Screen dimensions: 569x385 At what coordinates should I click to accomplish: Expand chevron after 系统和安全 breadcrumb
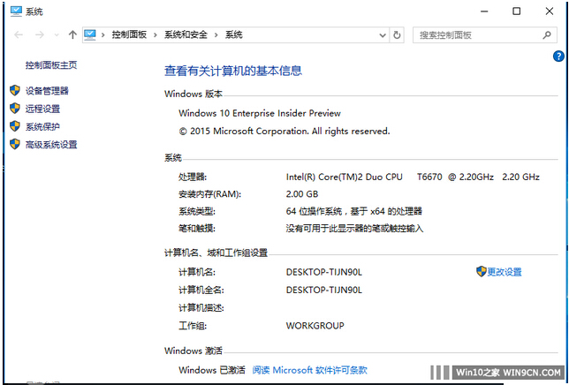[x=216, y=35]
